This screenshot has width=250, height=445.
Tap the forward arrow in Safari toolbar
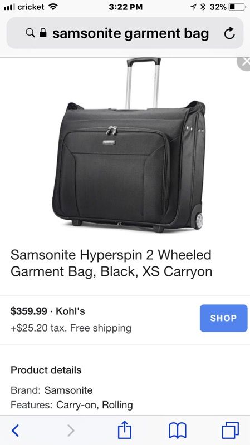click(71, 430)
